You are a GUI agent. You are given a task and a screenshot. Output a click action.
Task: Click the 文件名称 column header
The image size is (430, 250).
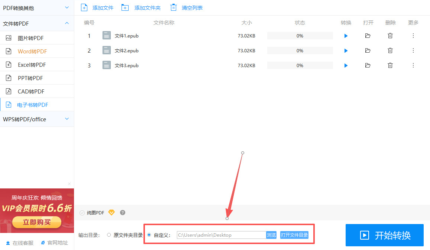164,23
